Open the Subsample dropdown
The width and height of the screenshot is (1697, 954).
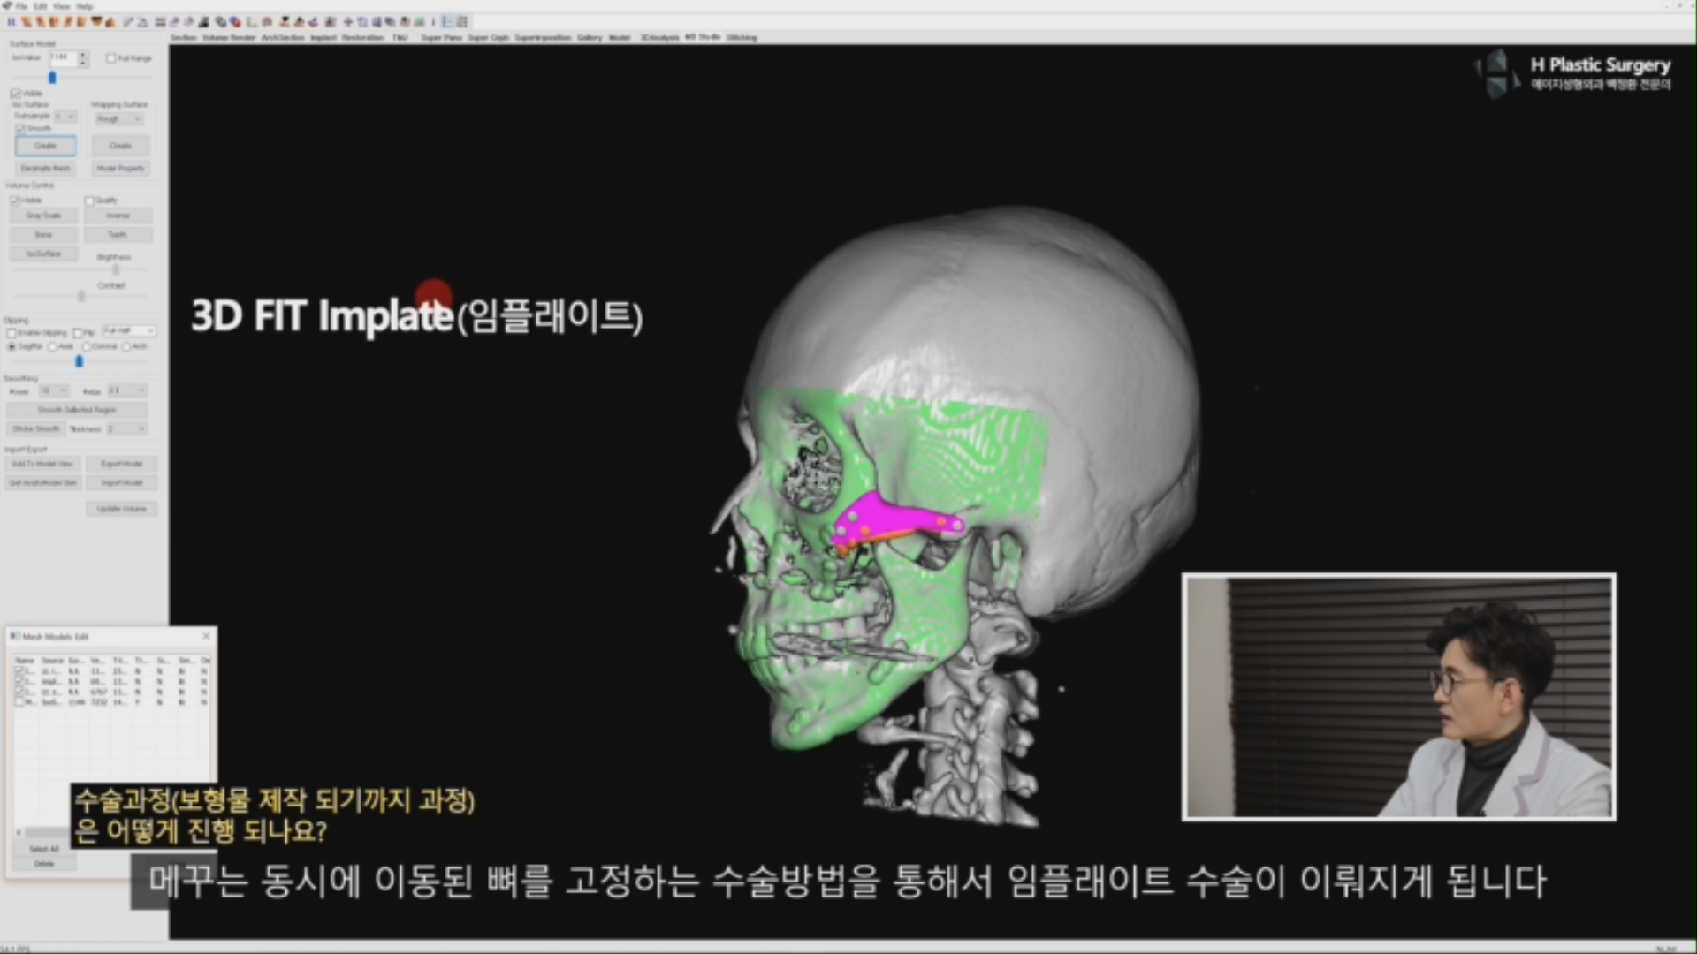(66, 117)
